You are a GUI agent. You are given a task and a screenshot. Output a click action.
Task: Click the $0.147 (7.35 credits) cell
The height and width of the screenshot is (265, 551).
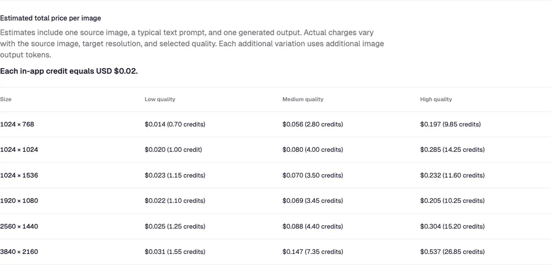[313, 252]
